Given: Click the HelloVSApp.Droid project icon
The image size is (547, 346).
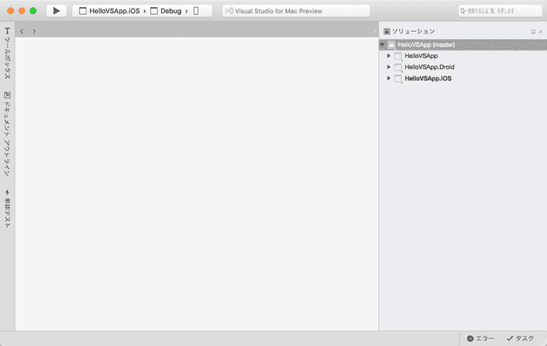Looking at the screenshot, I should point(399,68).
